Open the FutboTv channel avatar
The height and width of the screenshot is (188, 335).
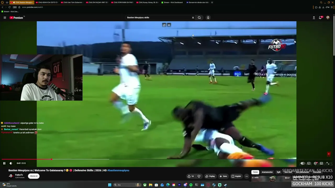tap(11, 176)
